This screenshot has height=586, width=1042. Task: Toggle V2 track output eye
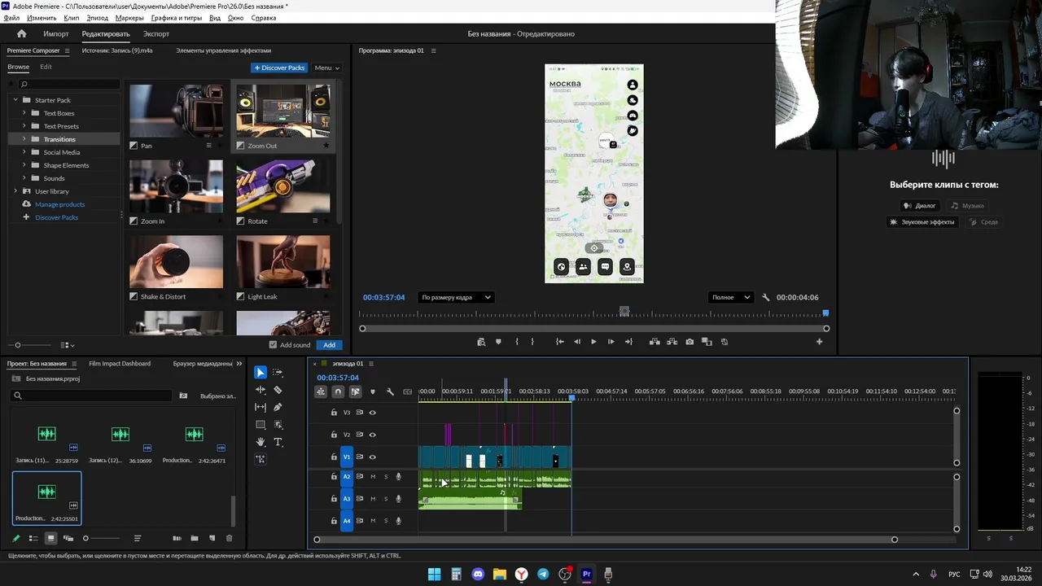373,435
